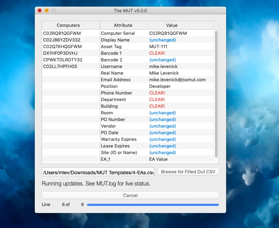Select computer C02J86YZDV332 in list
This screenshot has width=279, height=228.
coord(71,40)
